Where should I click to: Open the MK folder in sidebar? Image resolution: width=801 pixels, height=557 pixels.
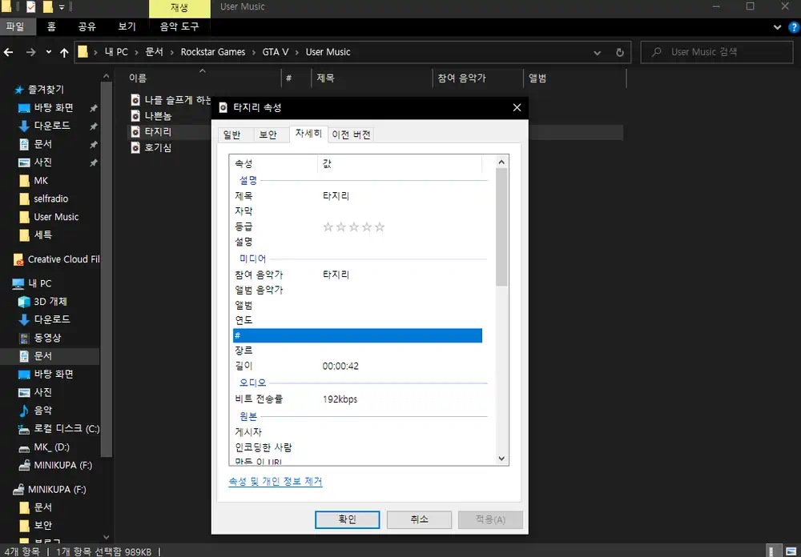tap(40, 181)
